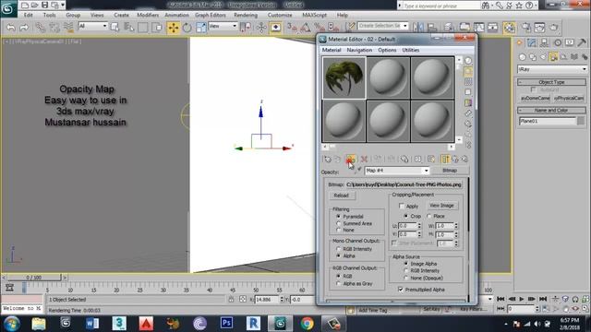
Task: Activate the Select and Scale tool
Action: pos(200,28)
